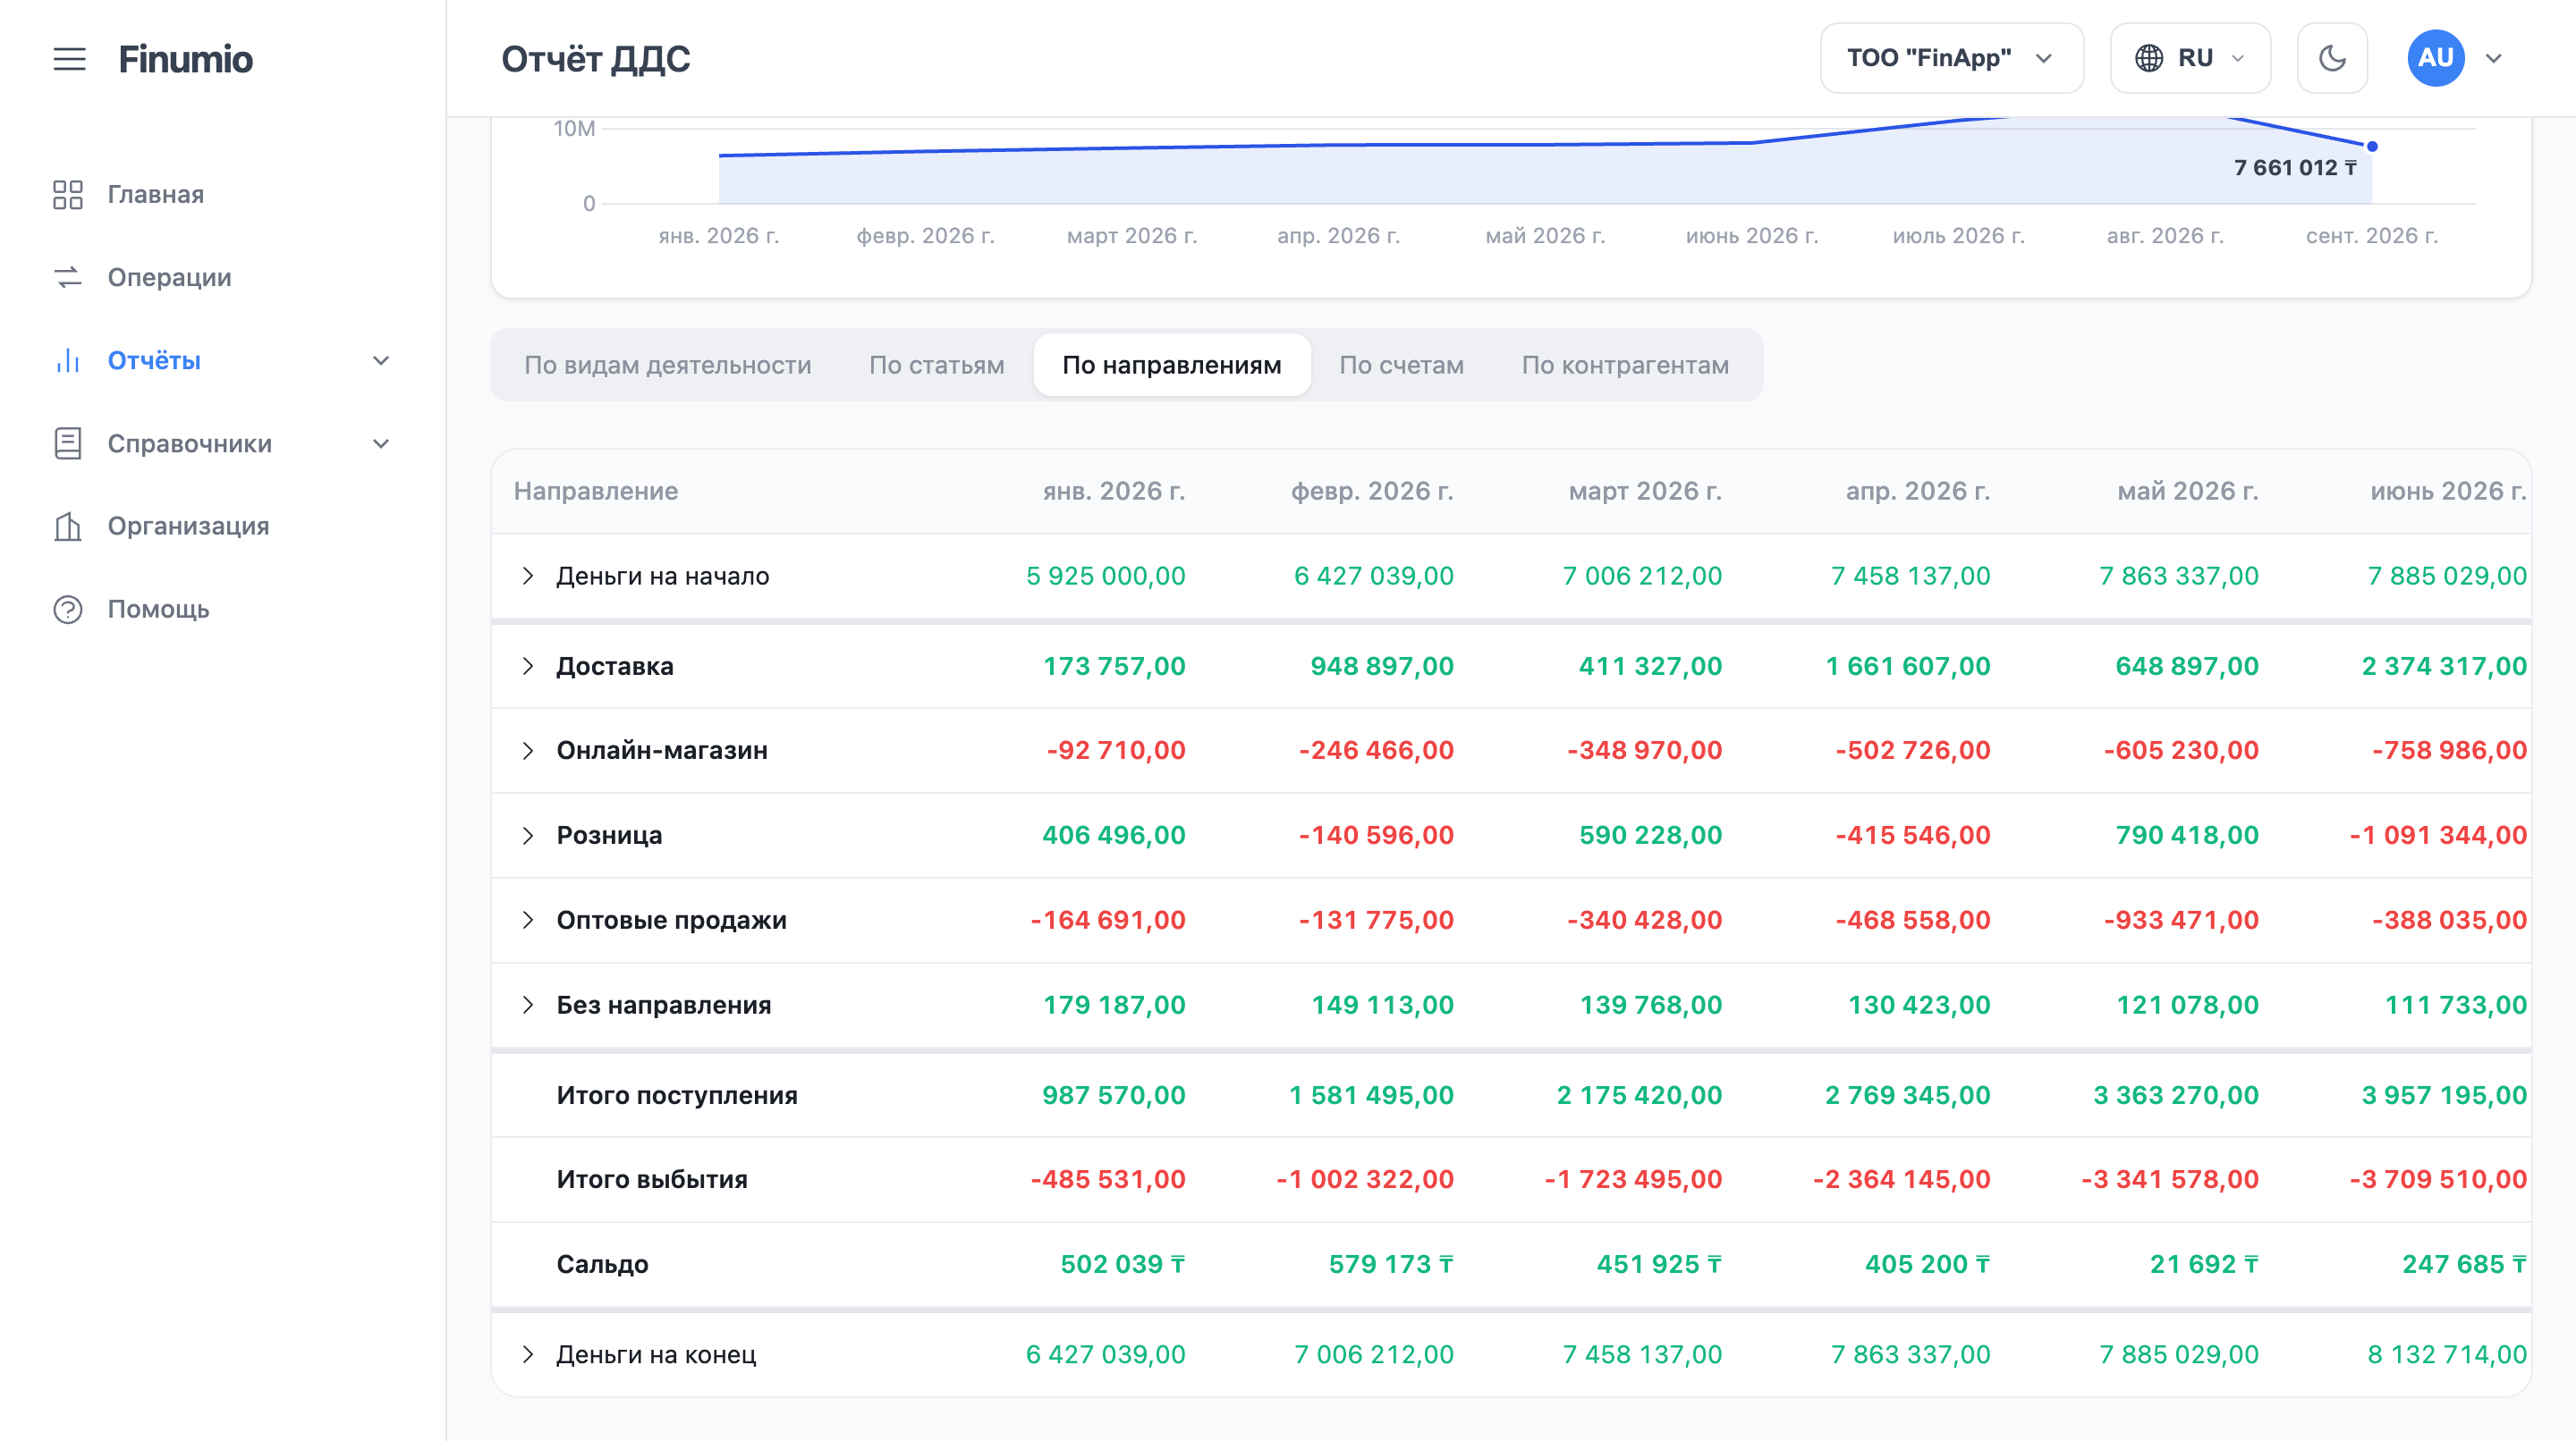The height and width of the screenshot is (1441, 2576).
Task: Select the По направлениям tab
Action: 1172,365
